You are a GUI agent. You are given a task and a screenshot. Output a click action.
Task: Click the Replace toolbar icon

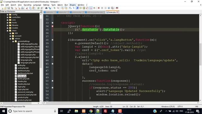50,8
